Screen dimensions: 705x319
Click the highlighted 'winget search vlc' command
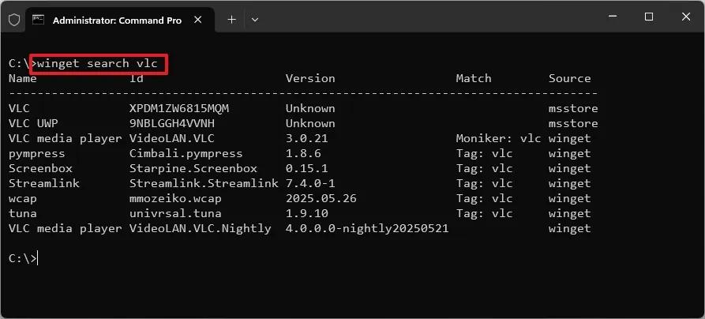tap(99, 63)
